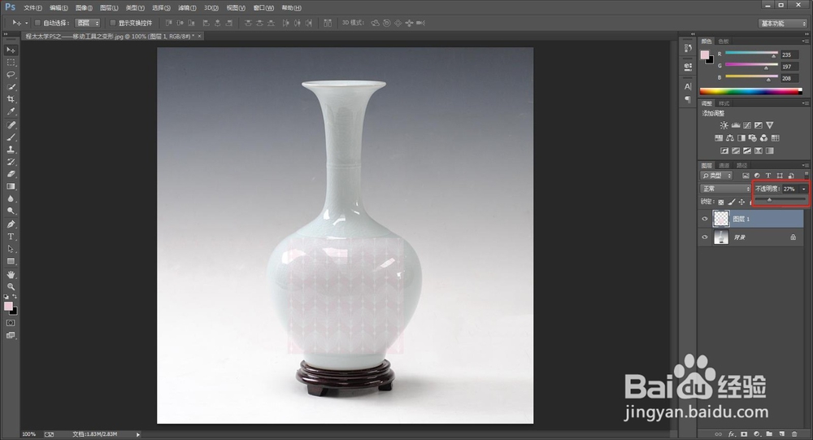Open the 图像 menu
This screenshot has height=440, width=813.
point(84,8)
